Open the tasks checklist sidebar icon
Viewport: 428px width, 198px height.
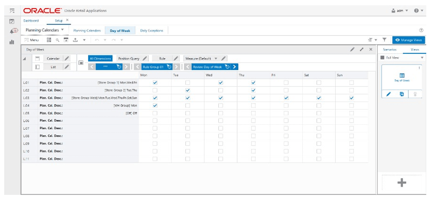click(x=12, y=21)
